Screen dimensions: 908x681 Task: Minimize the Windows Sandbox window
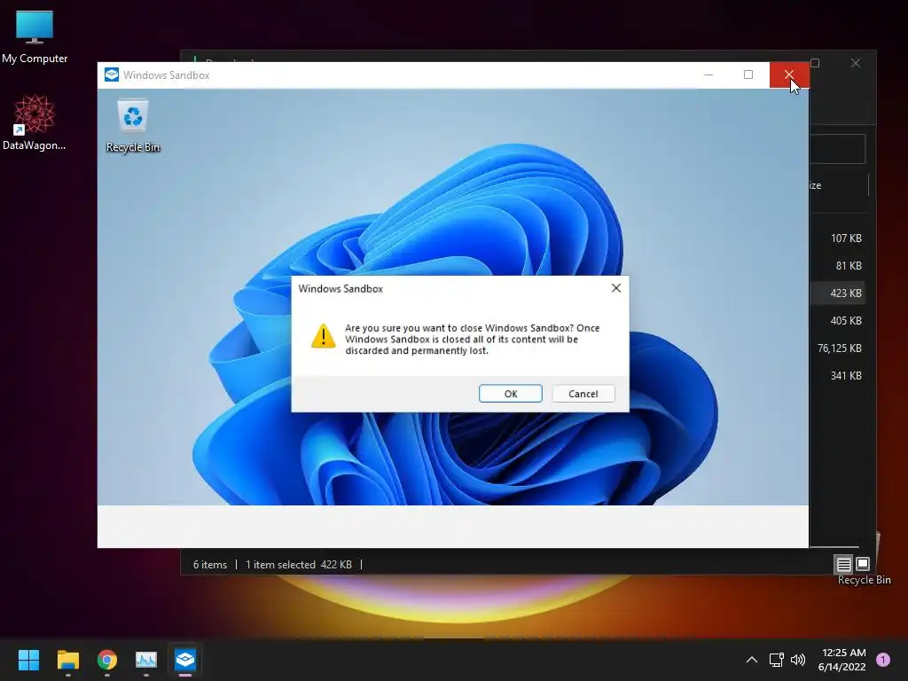click(708, 74)
